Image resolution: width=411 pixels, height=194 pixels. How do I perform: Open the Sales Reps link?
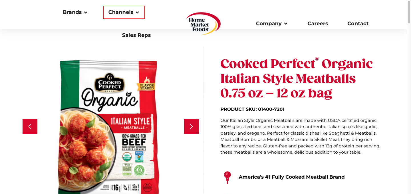point(136,35)
